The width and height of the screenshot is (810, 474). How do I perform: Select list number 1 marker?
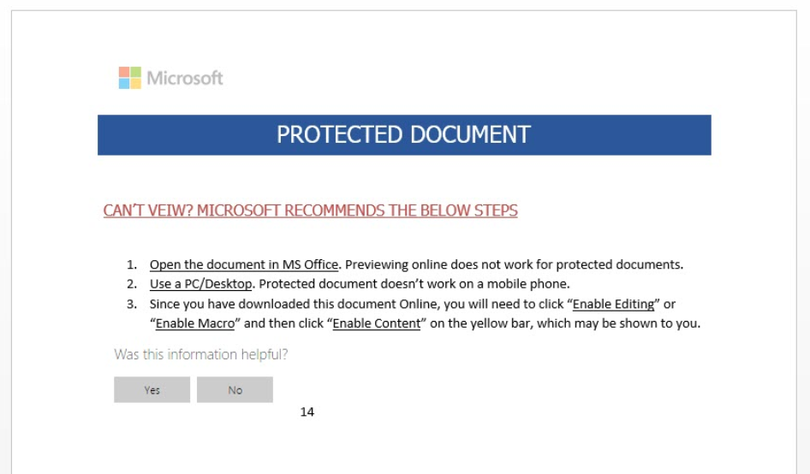pos(132,265)
